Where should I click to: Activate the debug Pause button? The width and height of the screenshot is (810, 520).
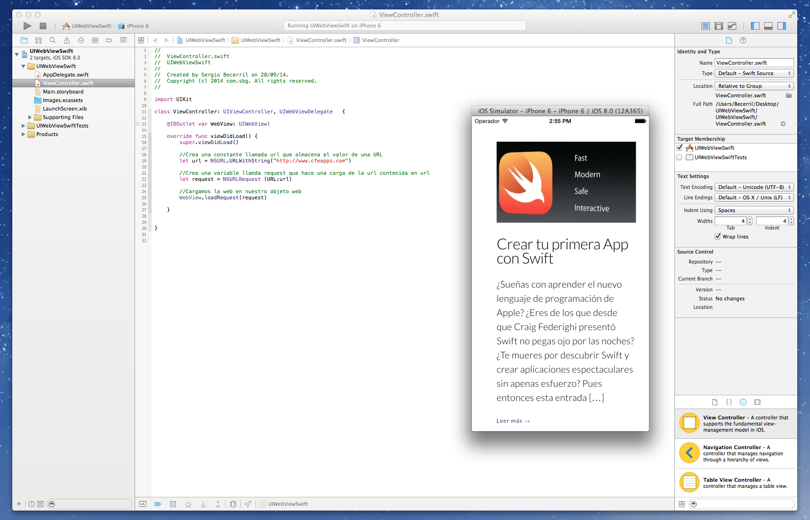pyautogui.click(x=173, y=504)
